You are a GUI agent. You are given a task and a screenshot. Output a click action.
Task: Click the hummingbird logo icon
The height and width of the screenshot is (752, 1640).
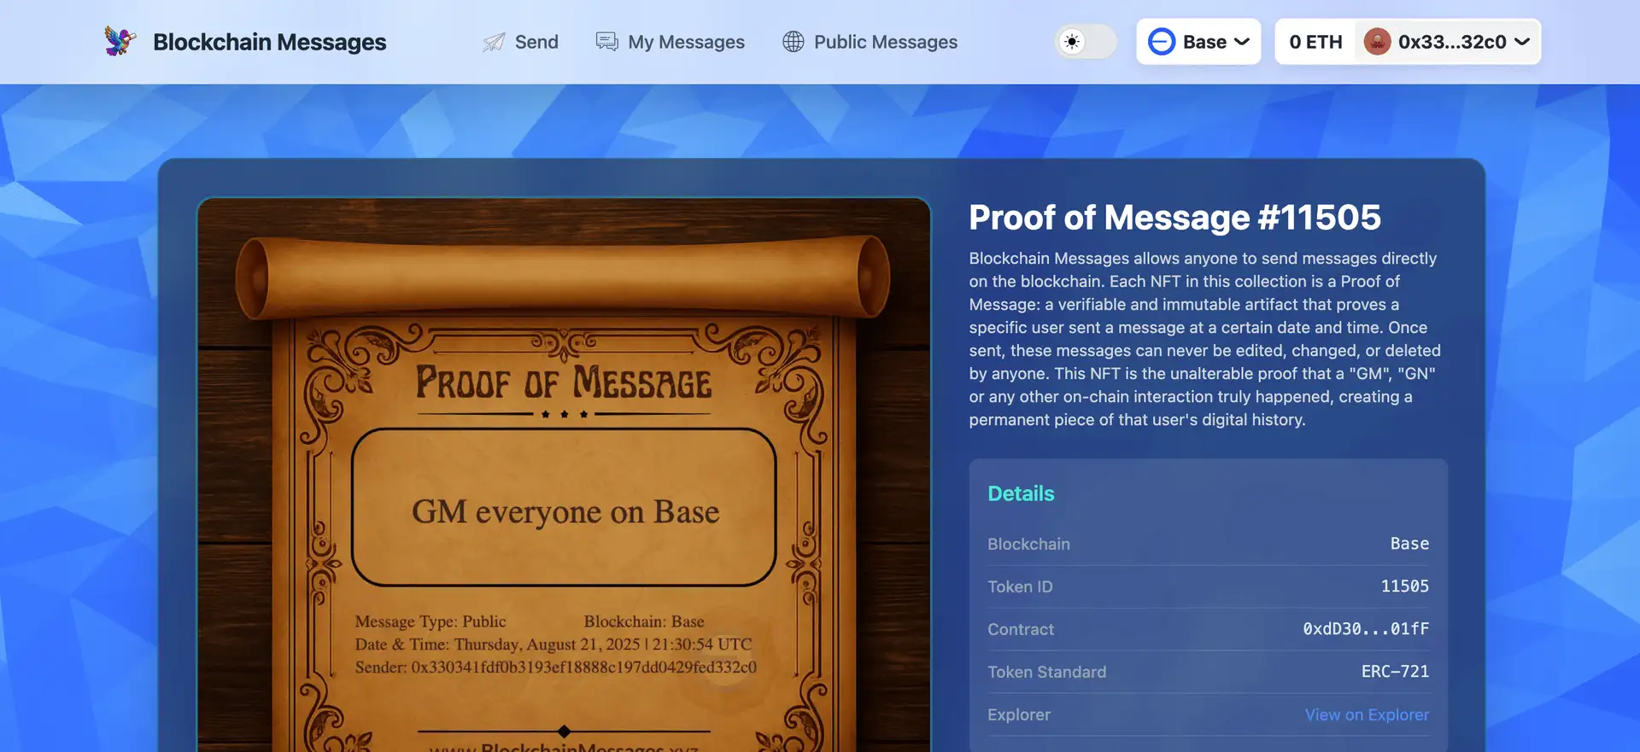pos(120,41)
